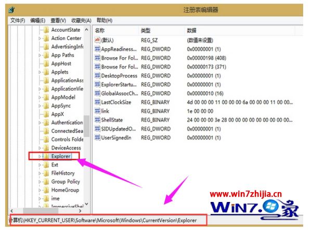This screenshot has height=230, width=312.
Task: Click the tree vertical scrollbar thumb
Action: coord(86,126)
